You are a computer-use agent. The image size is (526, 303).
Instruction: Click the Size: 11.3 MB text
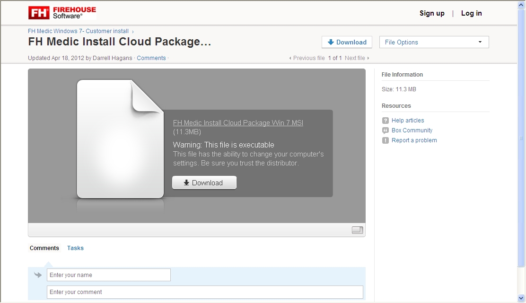coord(399,89)
